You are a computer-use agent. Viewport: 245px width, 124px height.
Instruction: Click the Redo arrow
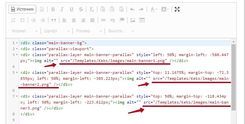point(141,9)
